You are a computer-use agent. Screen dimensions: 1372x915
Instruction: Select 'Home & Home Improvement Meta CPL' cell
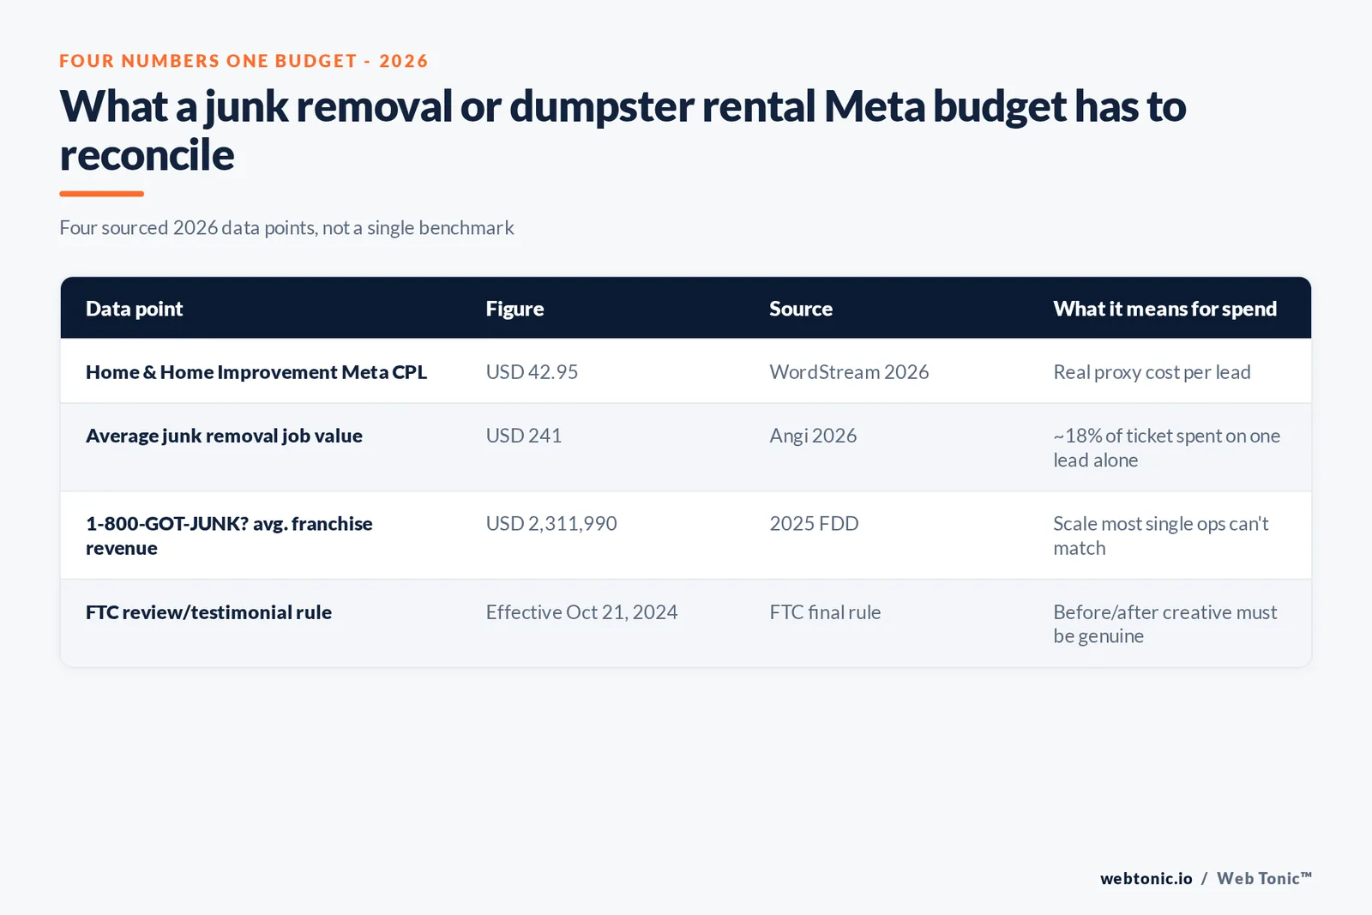point(256,372)
